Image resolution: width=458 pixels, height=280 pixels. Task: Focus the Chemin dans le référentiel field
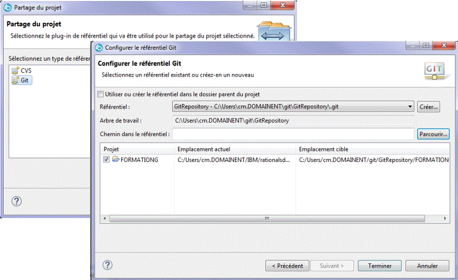click(293, 134)
